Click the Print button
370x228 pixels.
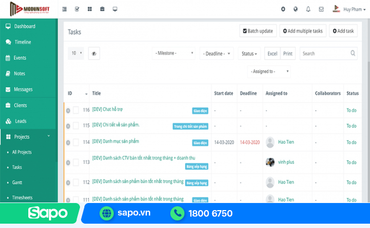pyautogui.click(x=288, y=53)
